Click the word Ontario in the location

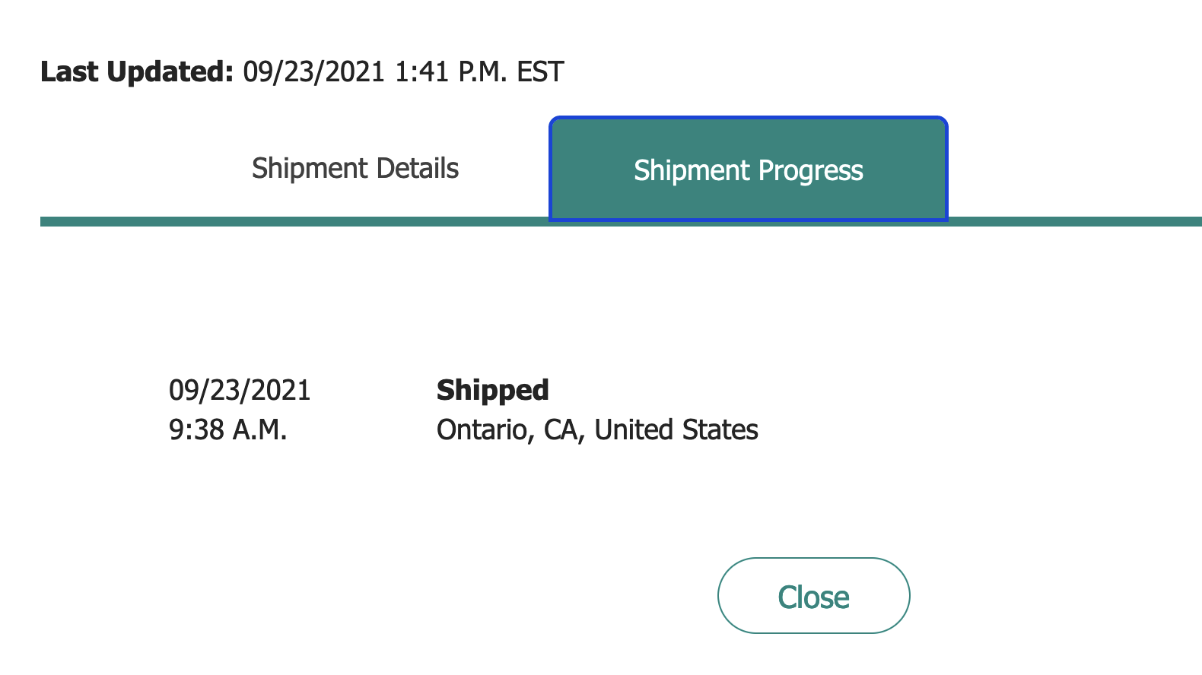[482, 429]
